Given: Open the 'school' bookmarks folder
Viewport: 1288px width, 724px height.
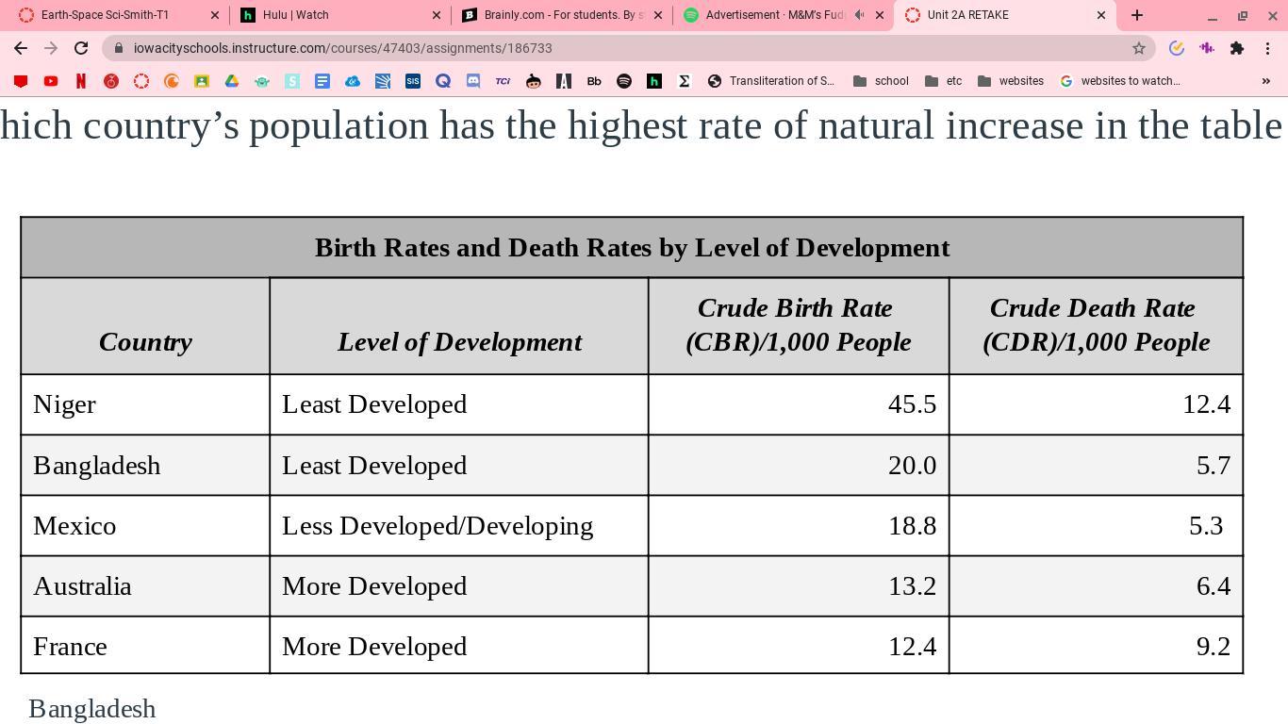Looking at the screenshot, I should pos(881,81).
